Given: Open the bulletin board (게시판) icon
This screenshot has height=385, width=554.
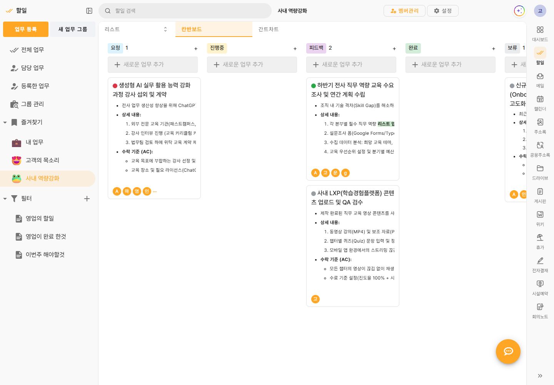Looking at the screenshot, I should click(x=540, y=191).
